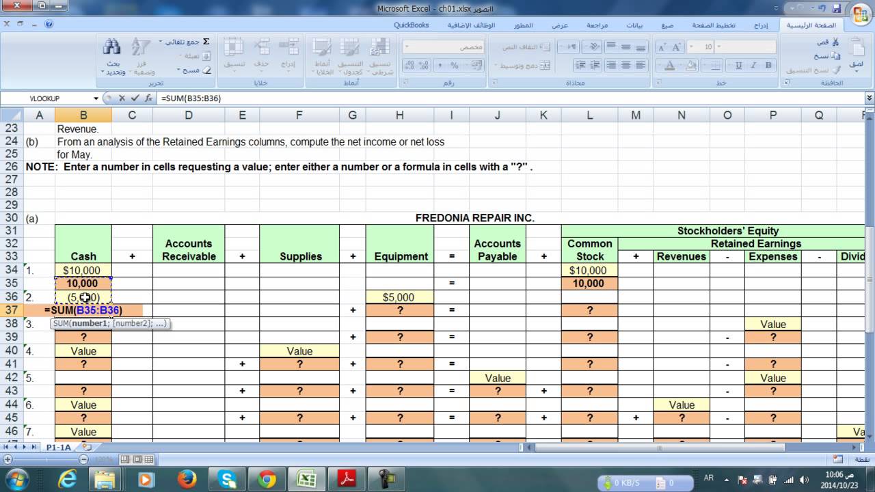Click the Cell Styles icon
Image resolution: width=875 pixels, height=492 pixels.
(x=323, y=46)
